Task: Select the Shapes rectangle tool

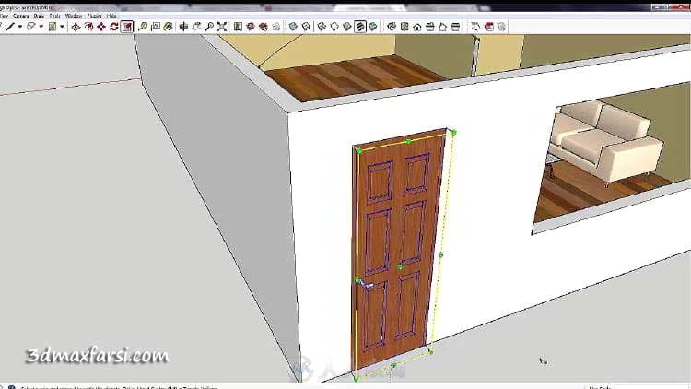Action: pos(53,27)
